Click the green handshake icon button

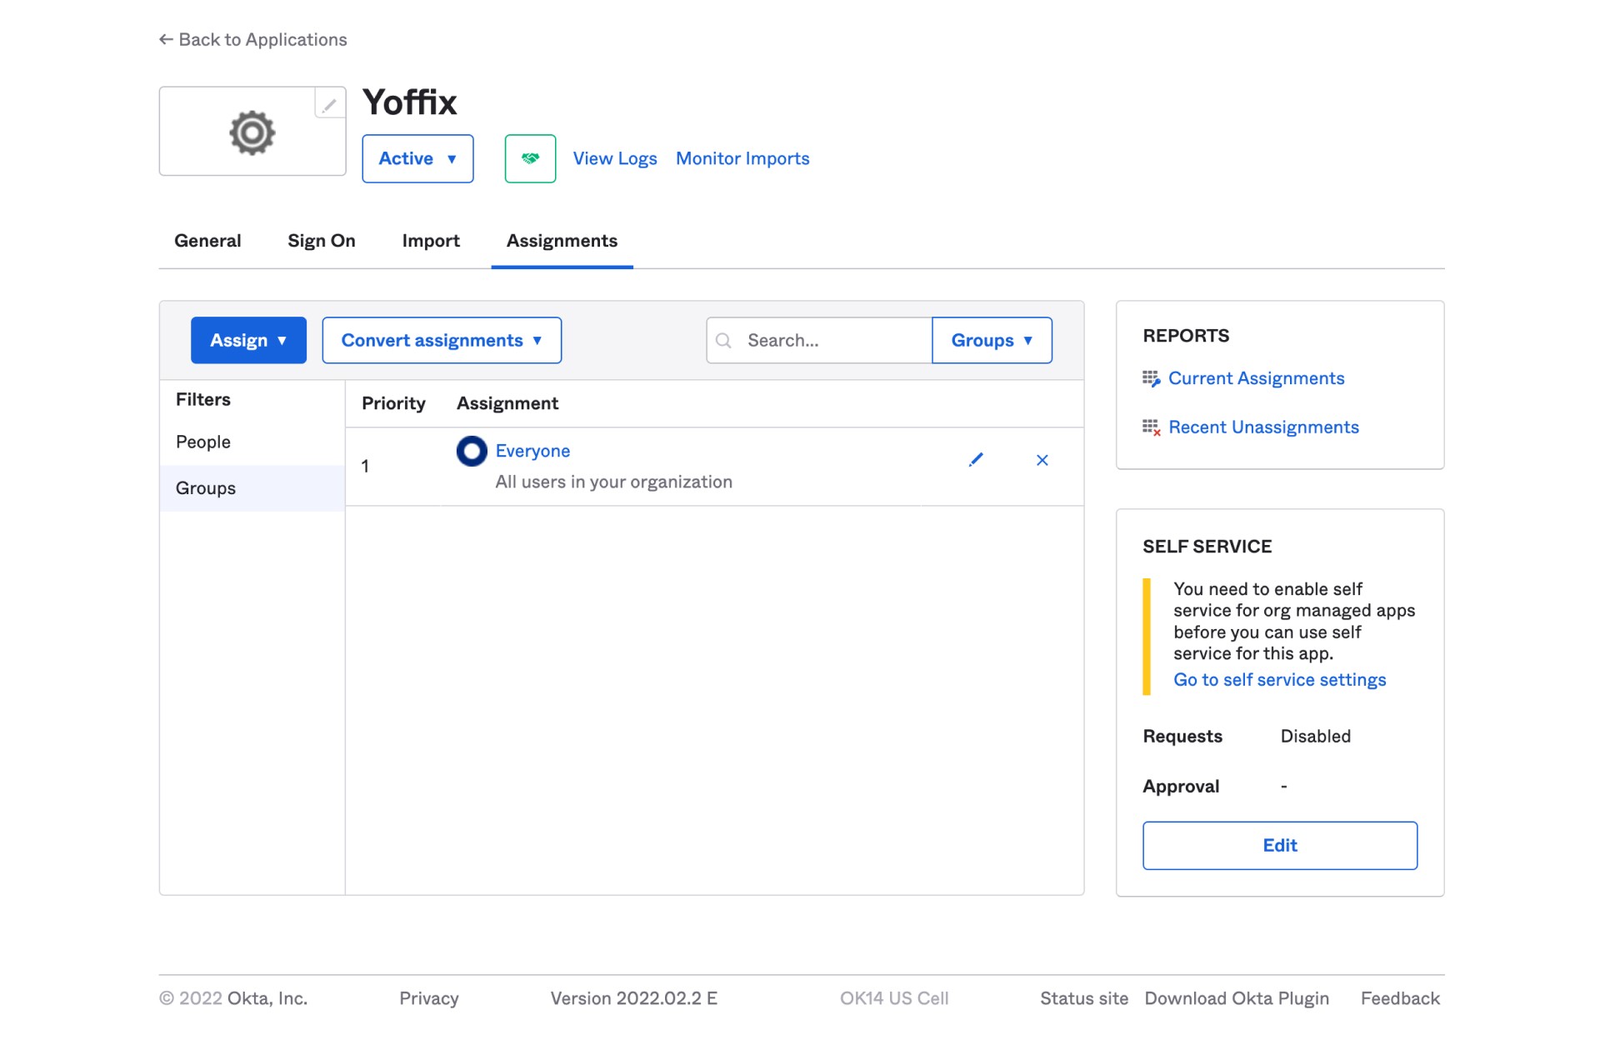click(x=530, y=158)
